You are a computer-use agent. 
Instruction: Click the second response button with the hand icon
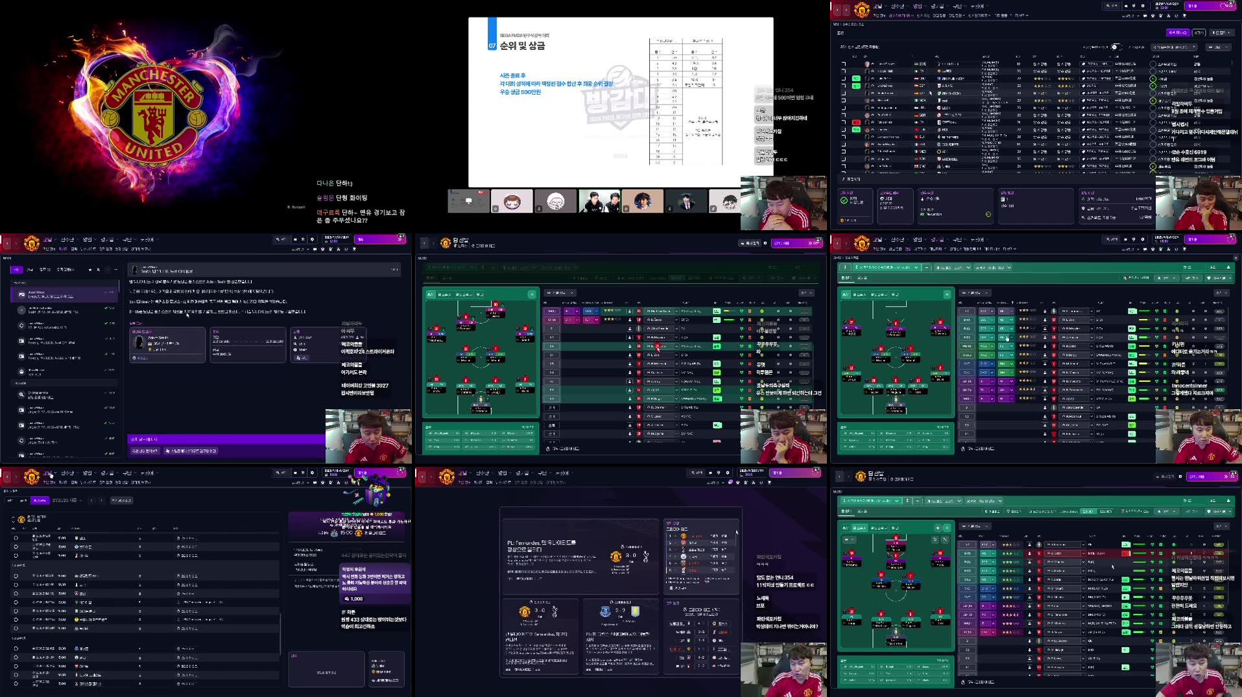tap(190, 451)
